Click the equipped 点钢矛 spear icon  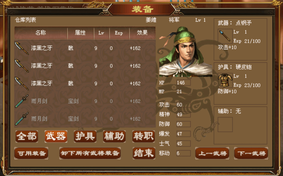point(225,36)
